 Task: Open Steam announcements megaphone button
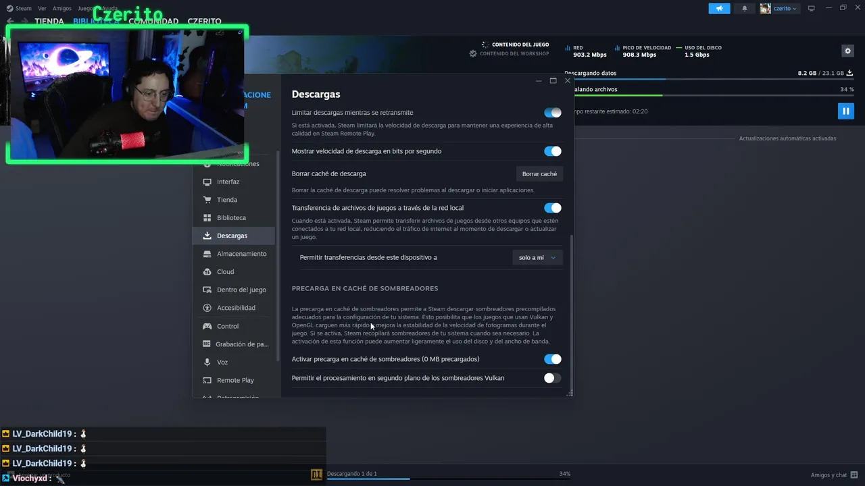[719, 8]
